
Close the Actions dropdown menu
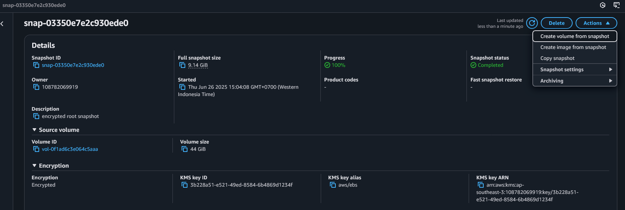(x=596, y=23)
